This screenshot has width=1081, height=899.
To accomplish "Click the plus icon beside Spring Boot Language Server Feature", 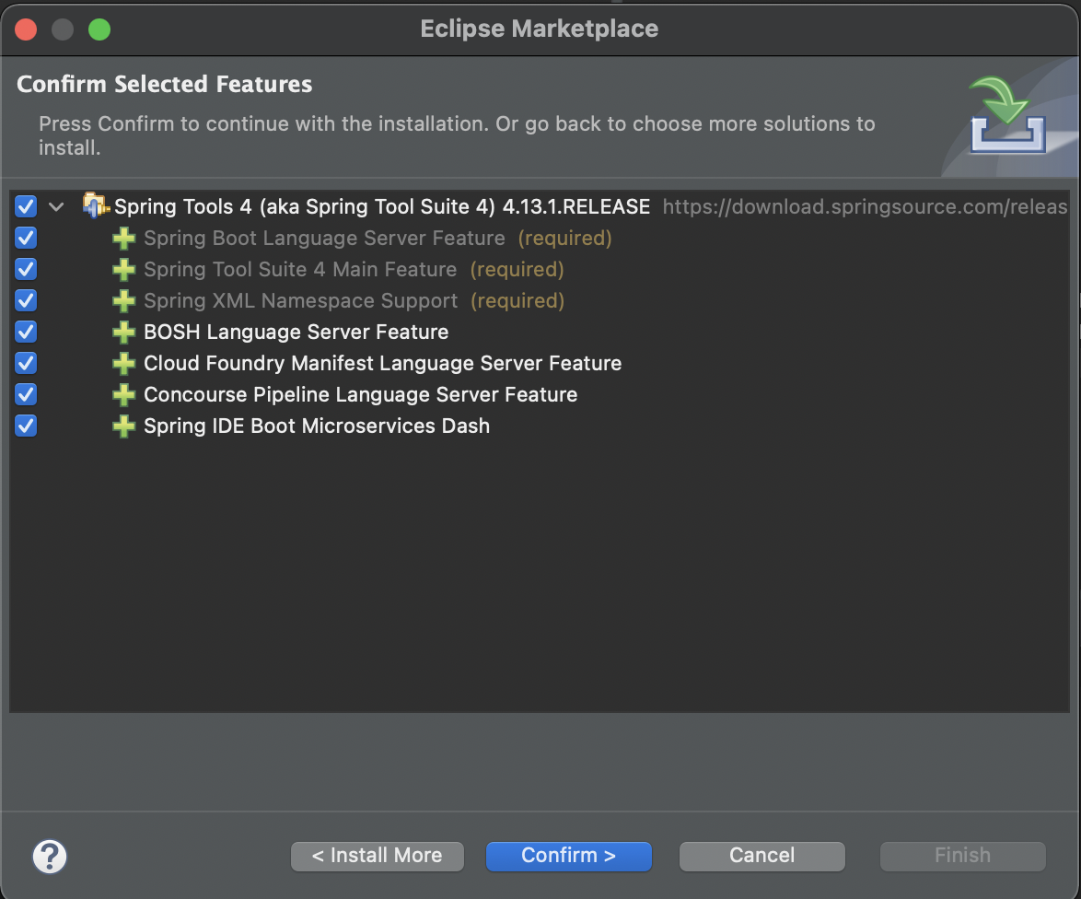I will tap(123, 238).
